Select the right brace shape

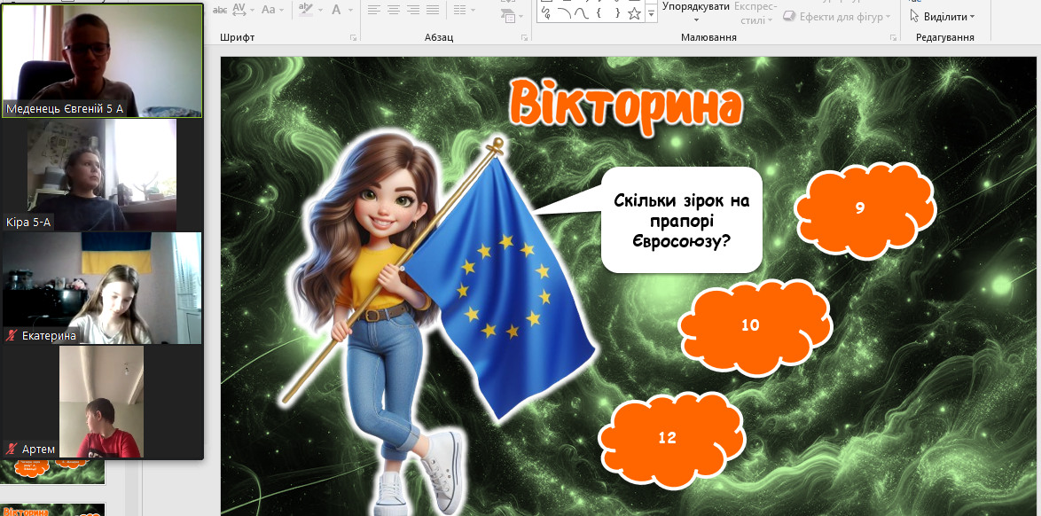[x=617, y=12]
